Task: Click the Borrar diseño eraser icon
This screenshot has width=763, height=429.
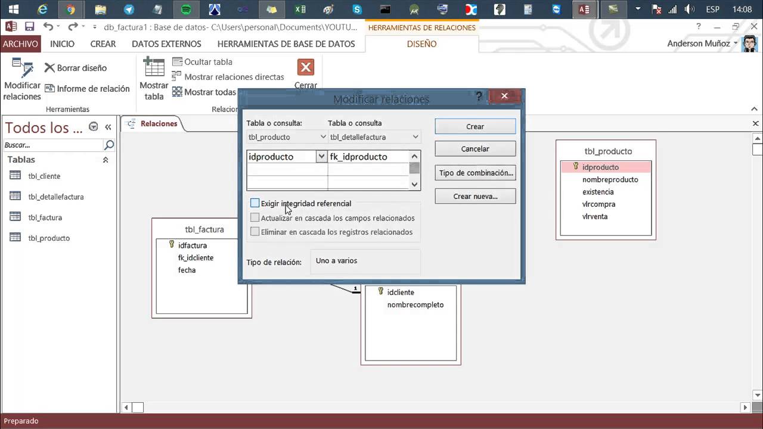Action: 49,68
